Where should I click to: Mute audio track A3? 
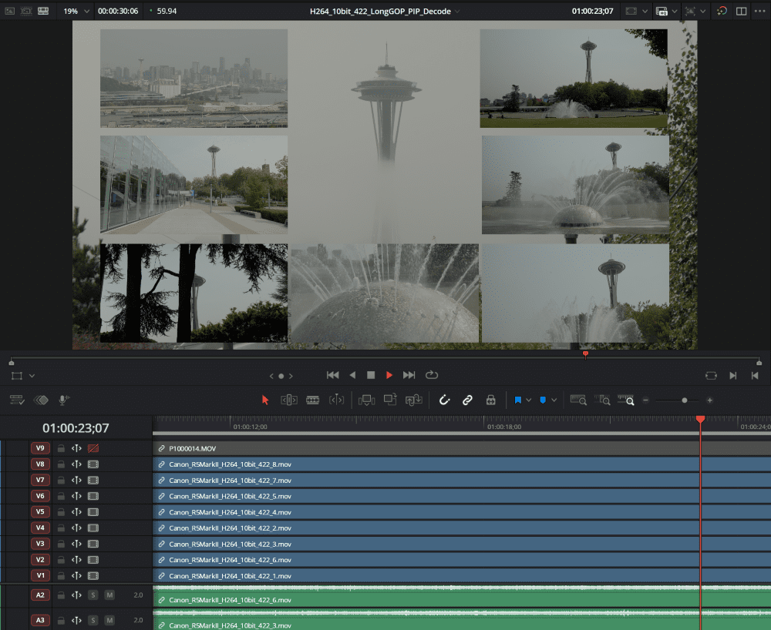[x=109, y=619]
